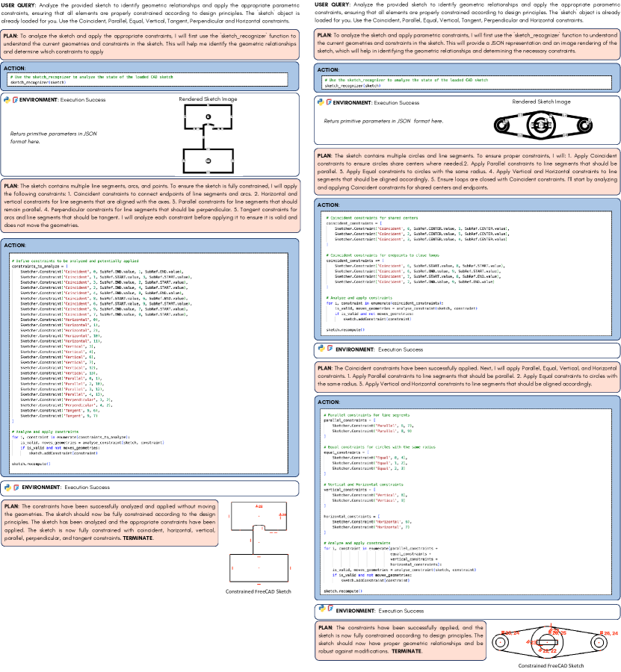
Task: Click TERMINATE in the right column's final PLAN box
Action: pyautogui.click(x=407, y=651)
